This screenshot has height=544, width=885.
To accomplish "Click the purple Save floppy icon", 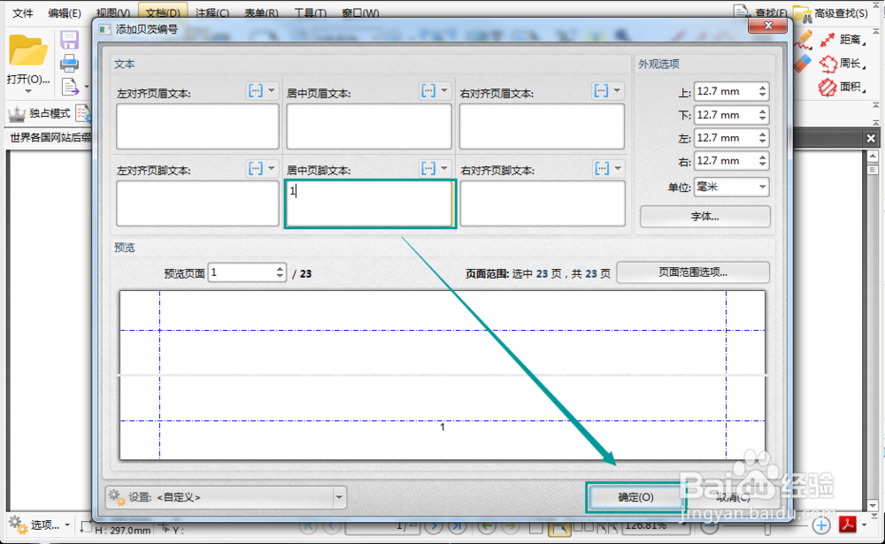I will coord(69,40).
